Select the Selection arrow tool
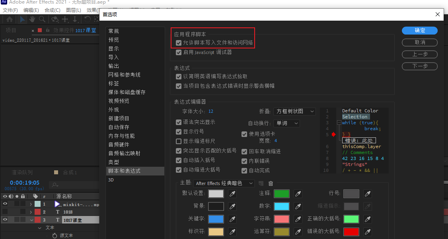Viewport: 448px width, 239px height. coord(22,19)
